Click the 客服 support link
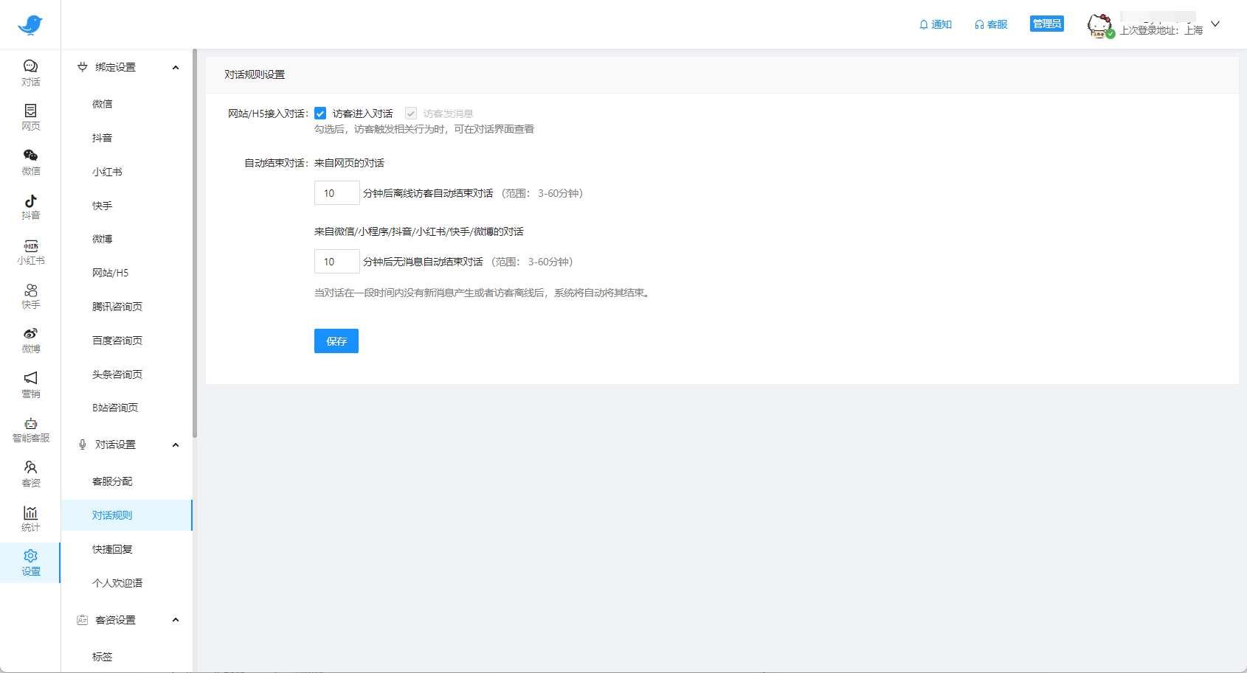The height and width of the screenshot is (673, 1247). [991, 24]
